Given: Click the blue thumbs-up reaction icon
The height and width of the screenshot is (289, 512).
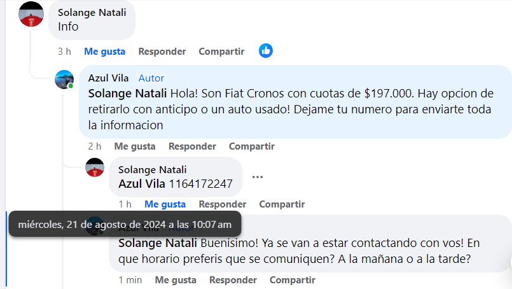Looking at the screenshot, I should tap(266, 51).
